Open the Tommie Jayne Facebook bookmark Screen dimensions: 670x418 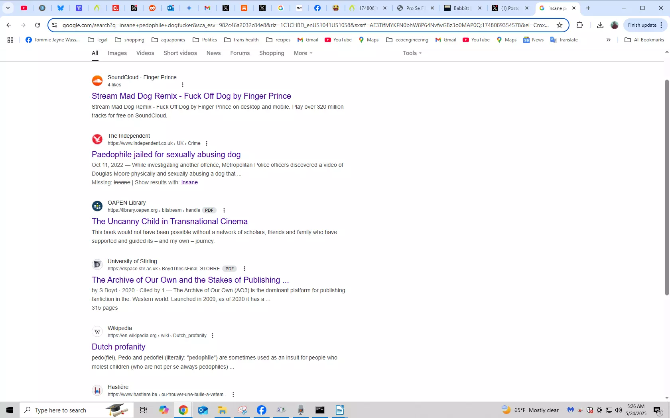point(53,40)
